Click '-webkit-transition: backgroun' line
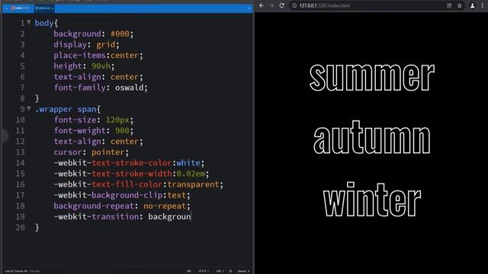The width and height of the screenshot is (488, 274). pos(122,216)
